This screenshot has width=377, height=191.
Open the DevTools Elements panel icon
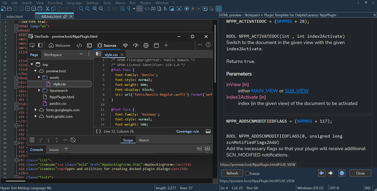[79, 45]
